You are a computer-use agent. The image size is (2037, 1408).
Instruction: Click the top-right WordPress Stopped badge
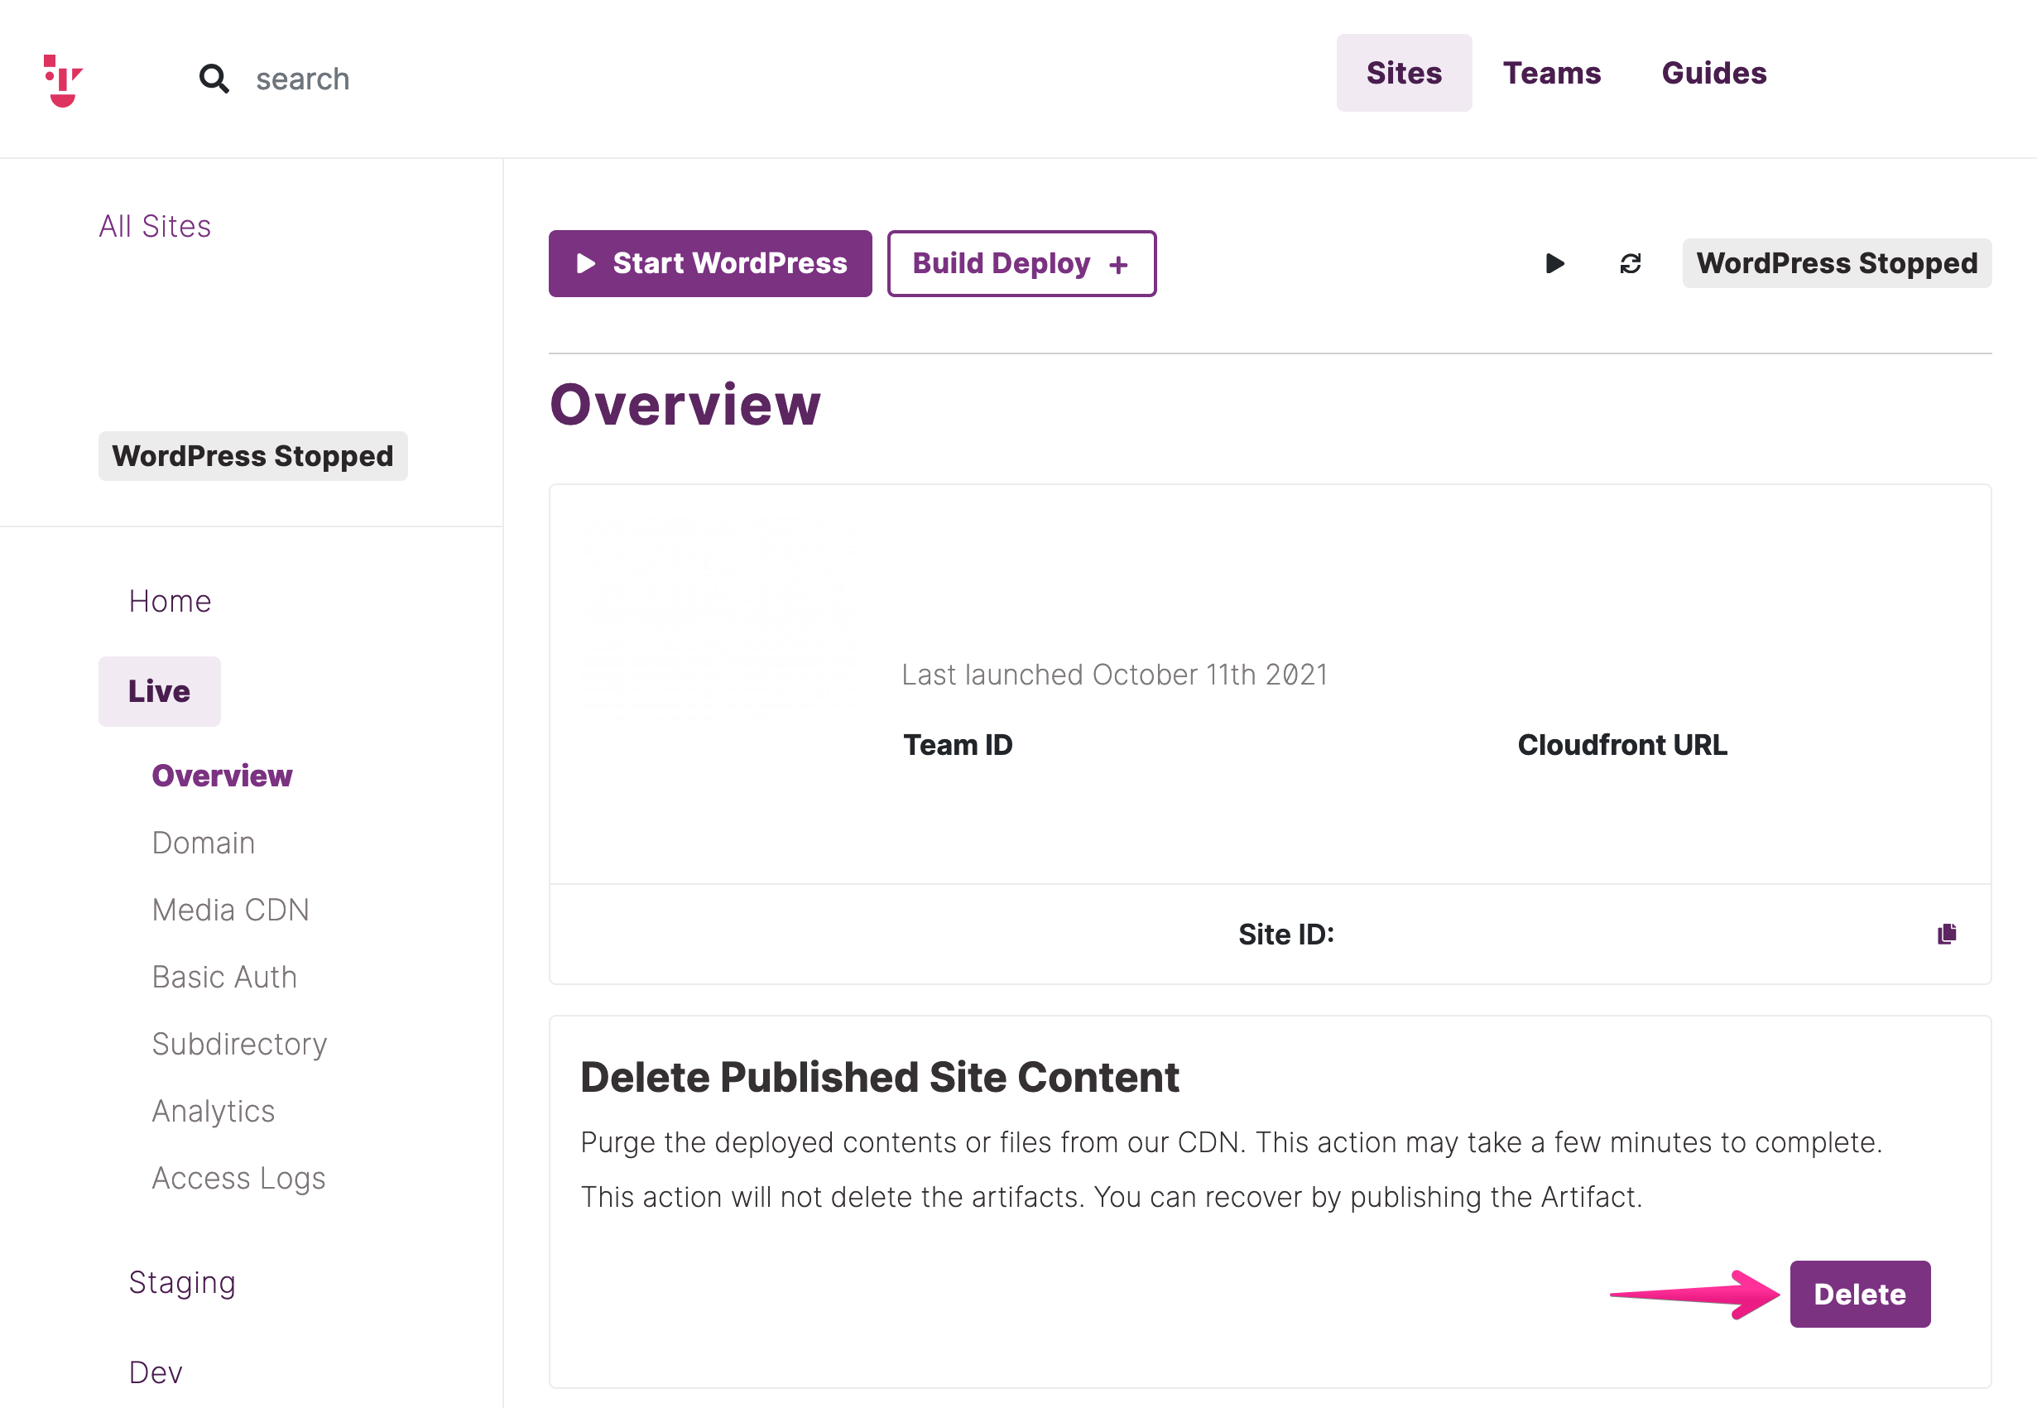(1837, 263)
